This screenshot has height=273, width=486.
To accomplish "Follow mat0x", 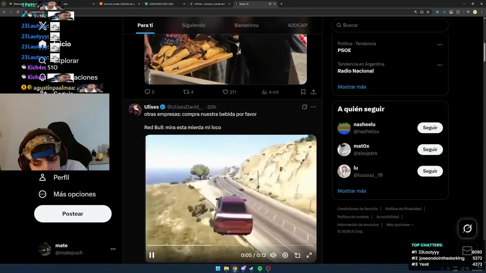I will pyautogui.click(x=430, y=149).
